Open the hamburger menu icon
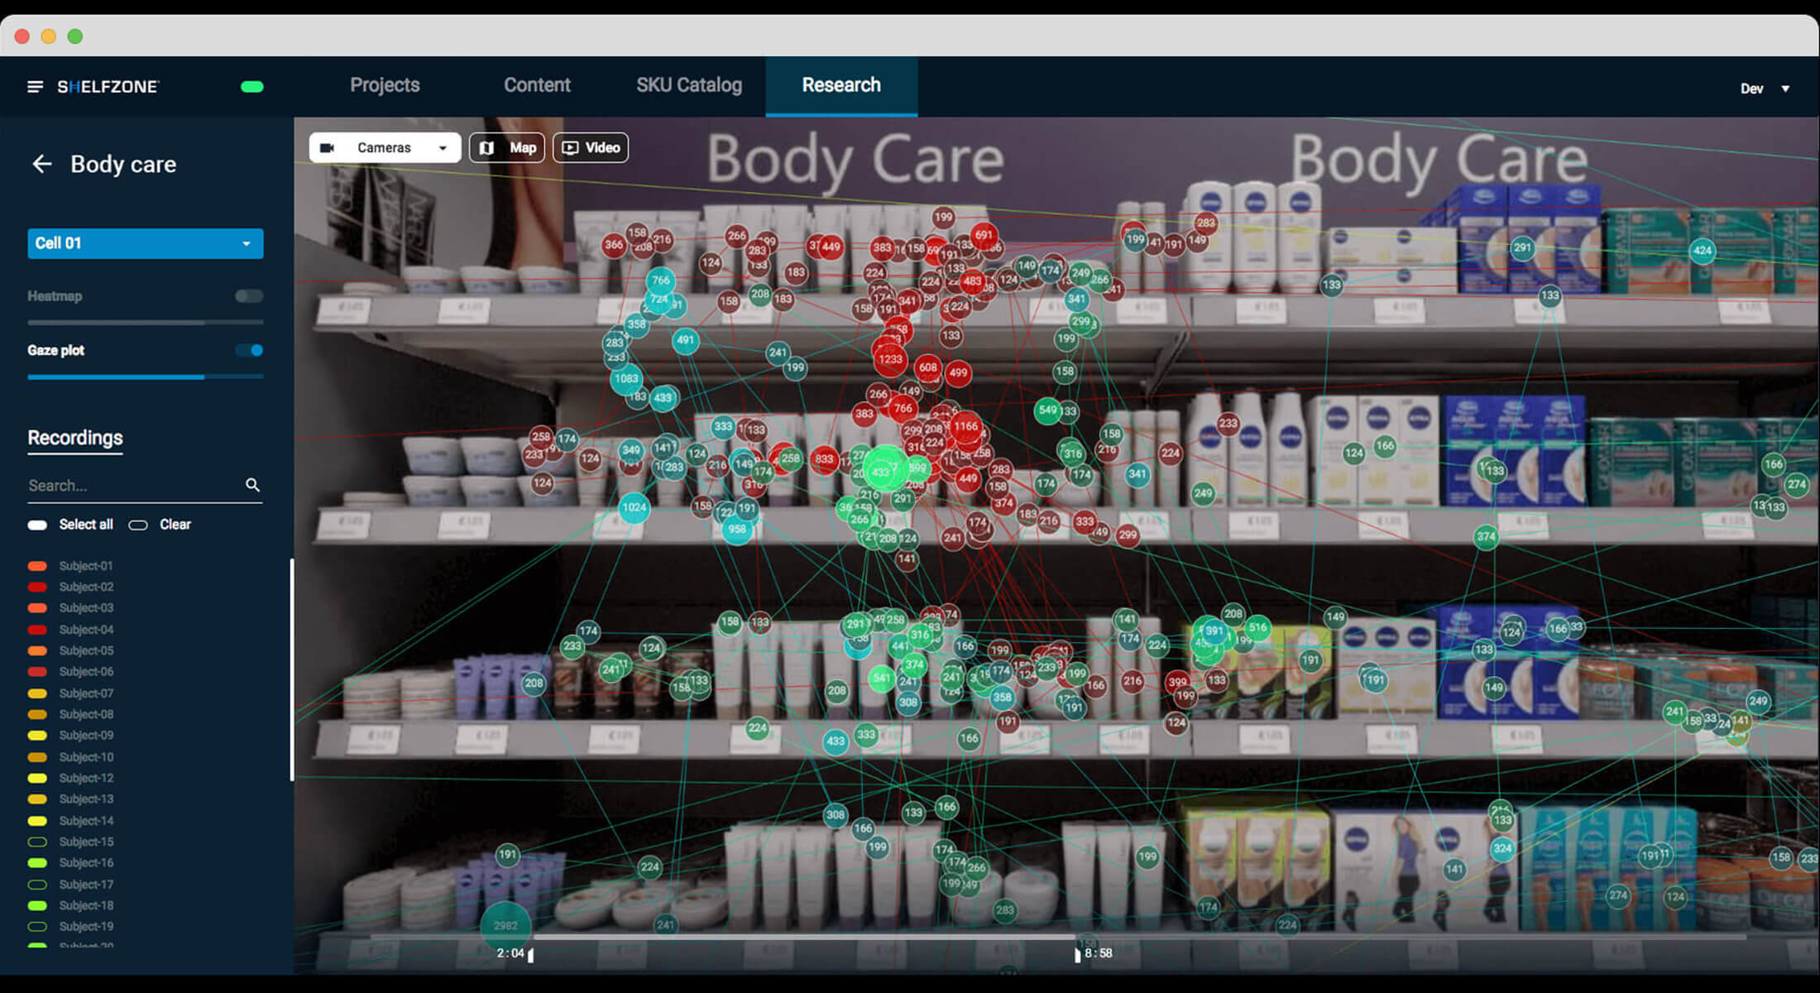Viewport: 1820px width, 993px height. tap(35, 87)
